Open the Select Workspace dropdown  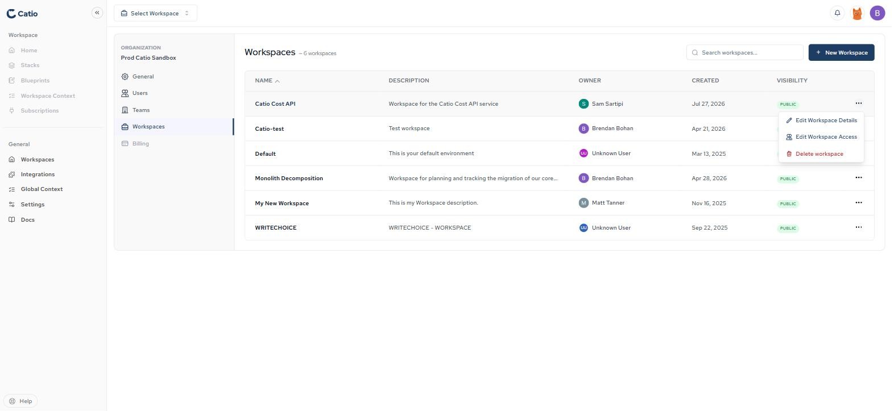pos(155,13)
